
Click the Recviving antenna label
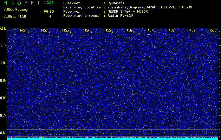tap(81, 16)
